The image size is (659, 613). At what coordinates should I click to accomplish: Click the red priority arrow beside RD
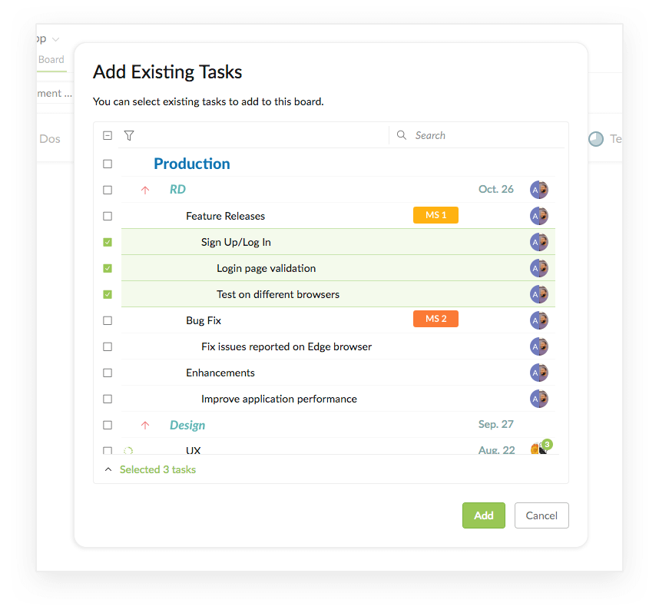click(x=145, y=190)
